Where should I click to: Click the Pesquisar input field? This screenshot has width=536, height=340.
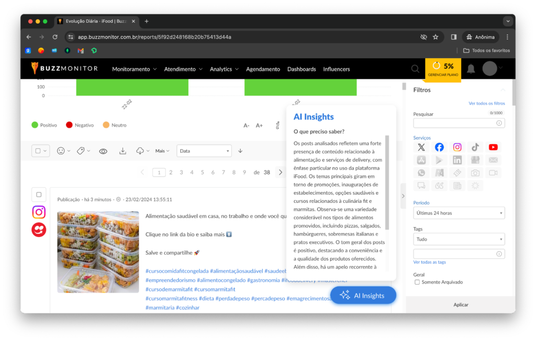(x=454, y=123)
